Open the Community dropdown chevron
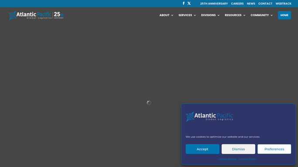 click(271, 15)
